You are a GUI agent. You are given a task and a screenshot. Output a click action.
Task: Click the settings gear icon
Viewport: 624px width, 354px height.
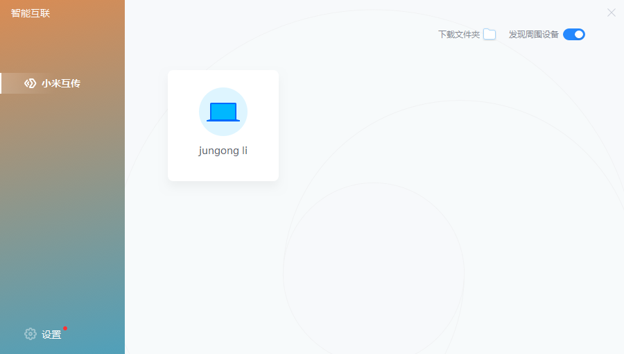click(31, 334)
